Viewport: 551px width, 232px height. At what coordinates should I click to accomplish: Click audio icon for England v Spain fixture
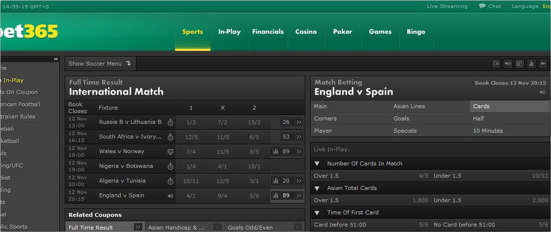click(x=170, y=196)
